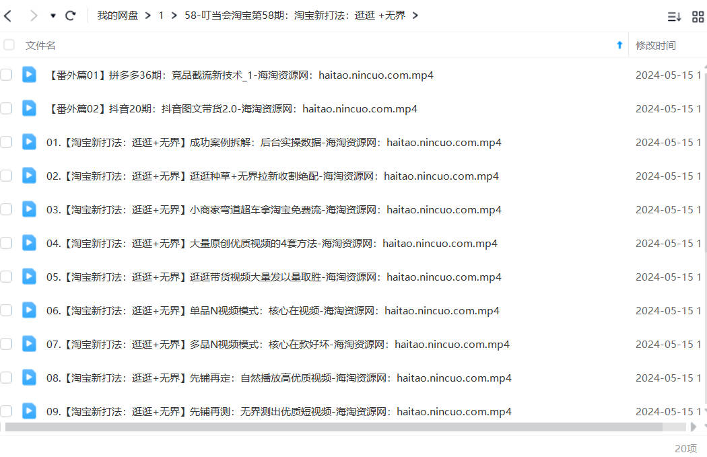Sort by 文件名 column header

pyautogui.click(x=40, y=46)
